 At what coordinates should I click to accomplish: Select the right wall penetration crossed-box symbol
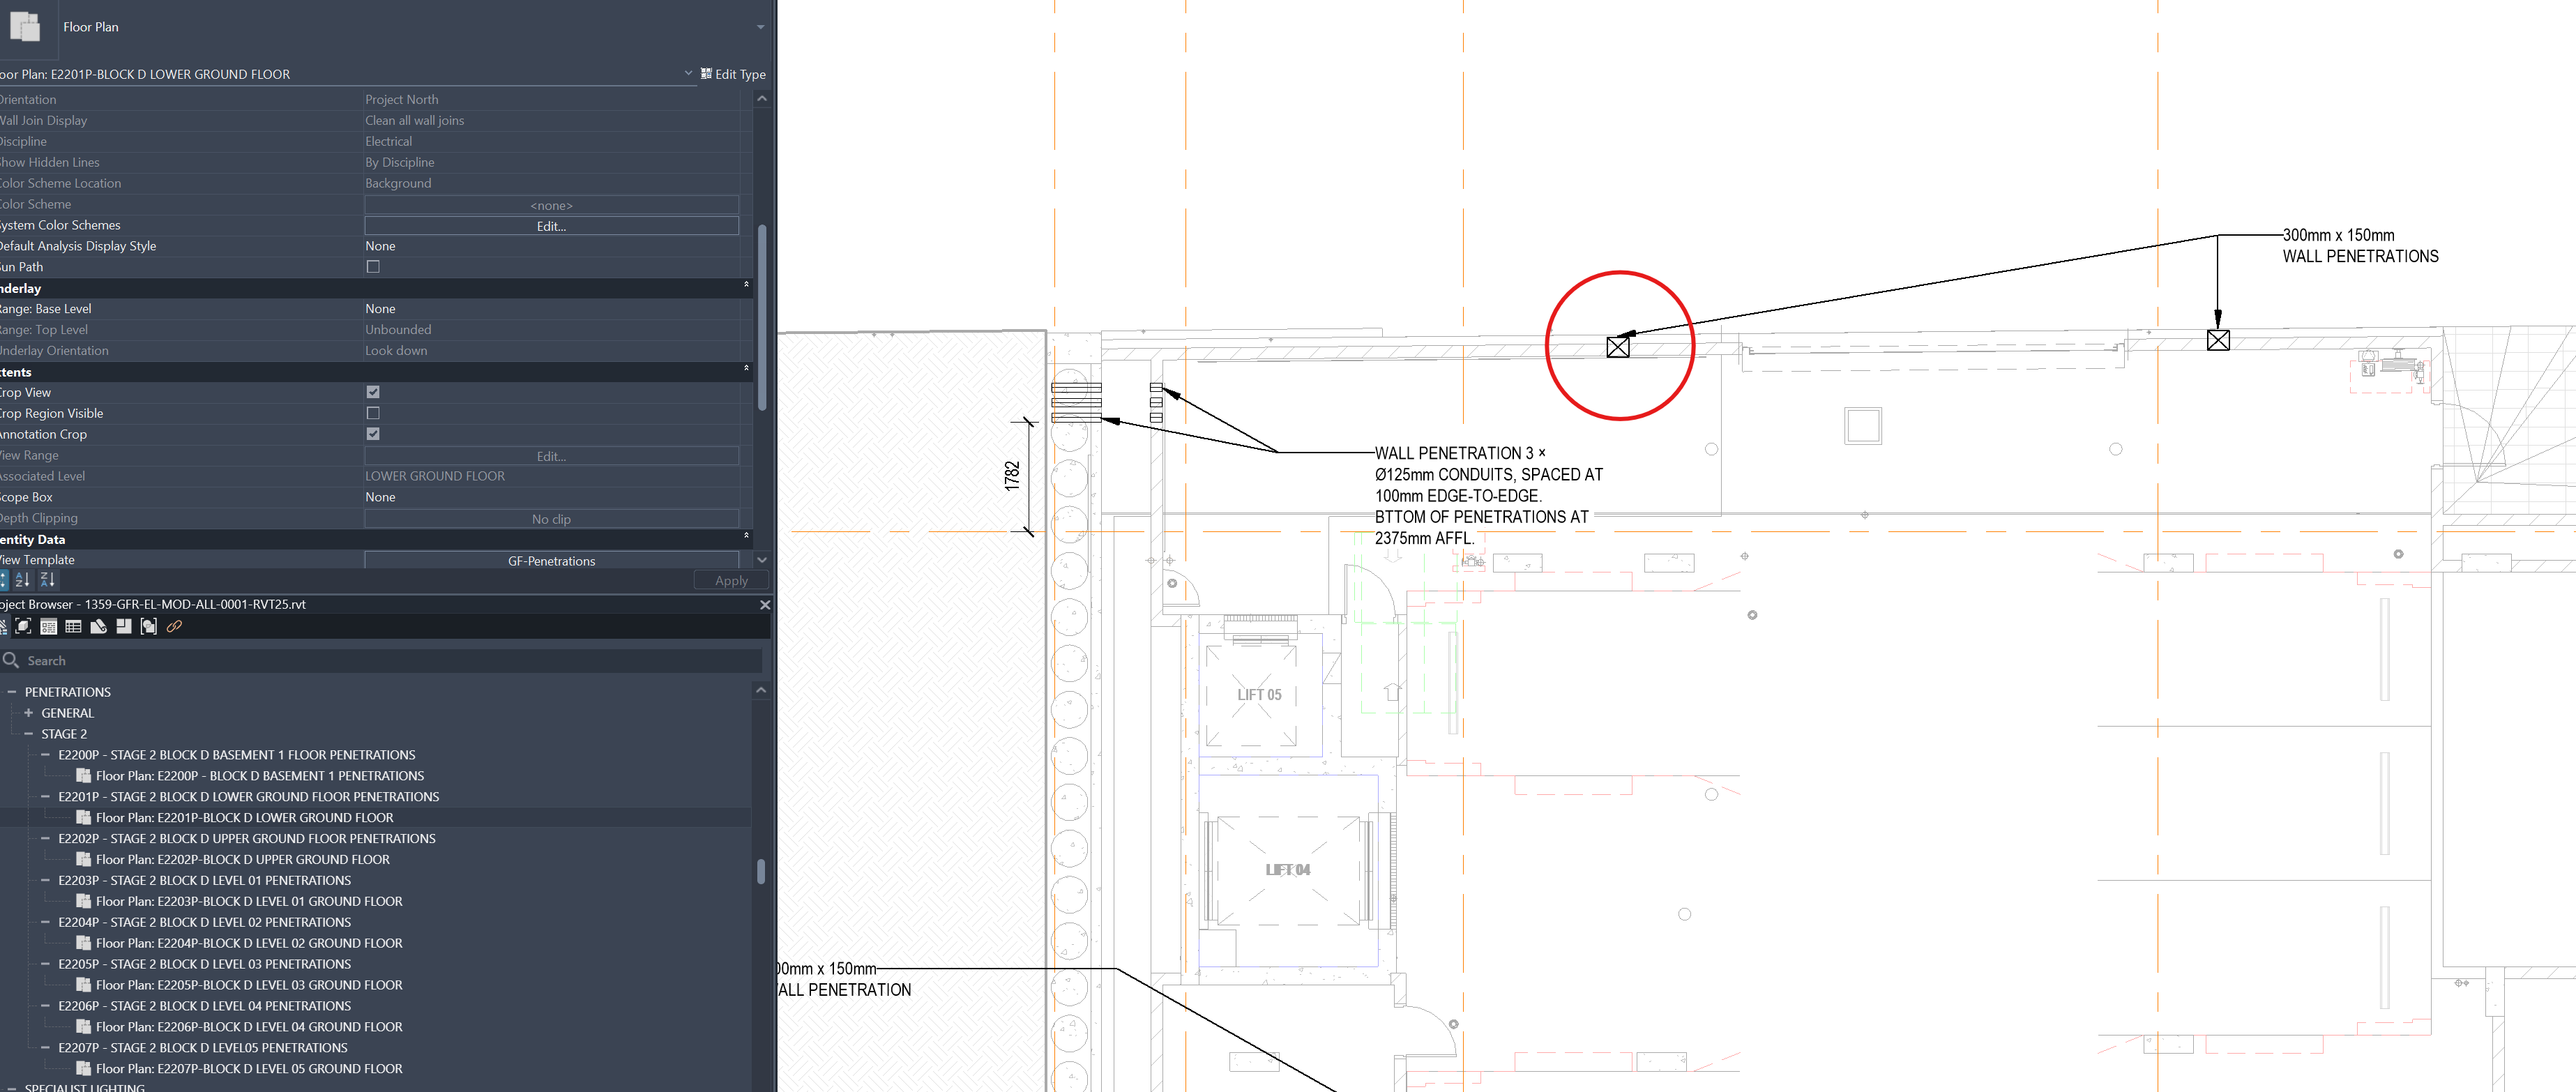point(2218,341)
